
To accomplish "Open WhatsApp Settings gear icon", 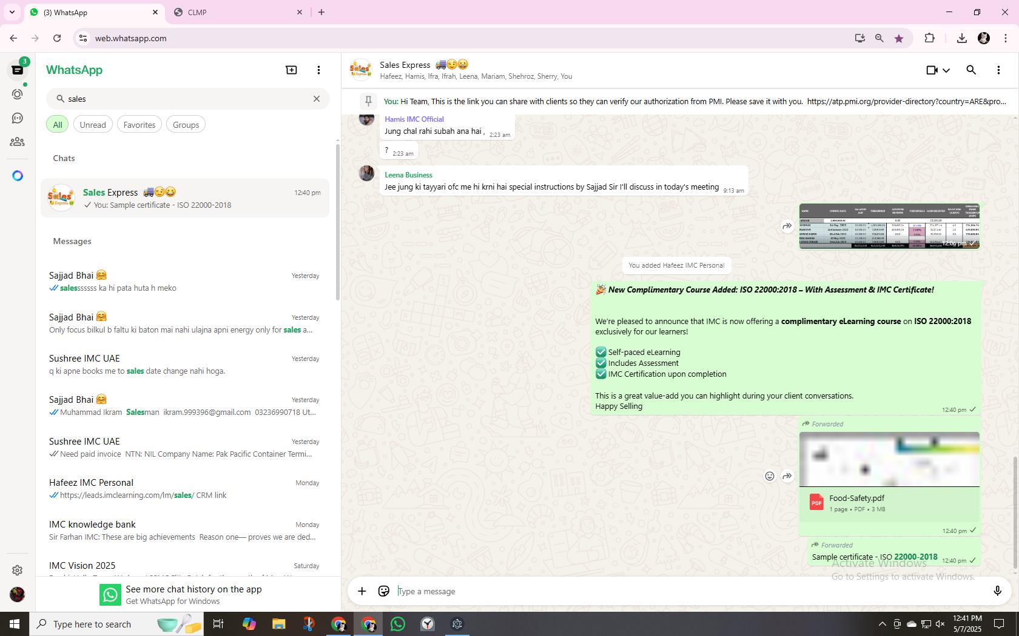I will point(18,570).
